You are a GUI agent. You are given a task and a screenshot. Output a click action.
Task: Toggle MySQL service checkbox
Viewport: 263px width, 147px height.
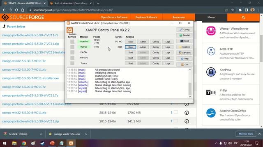click(x=72, y=47)
